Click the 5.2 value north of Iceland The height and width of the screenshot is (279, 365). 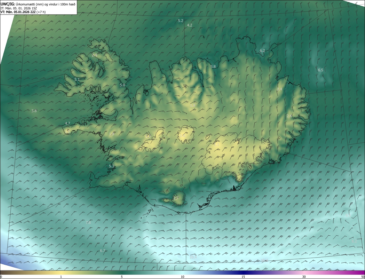click(181, 21)
